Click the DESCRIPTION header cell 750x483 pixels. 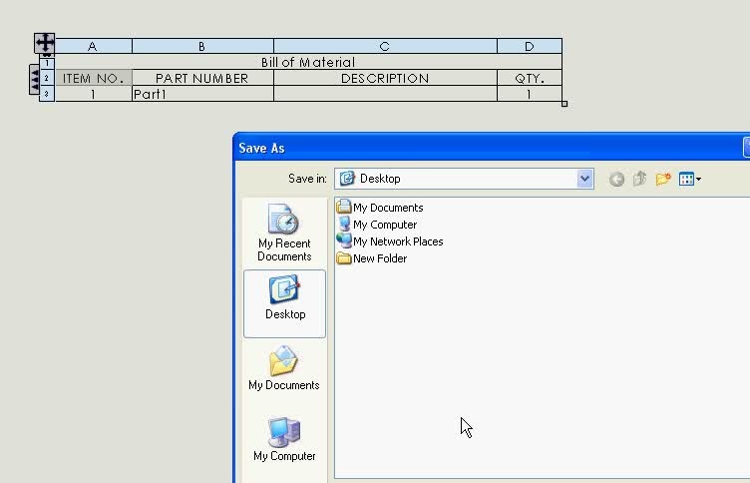point(385,78)
